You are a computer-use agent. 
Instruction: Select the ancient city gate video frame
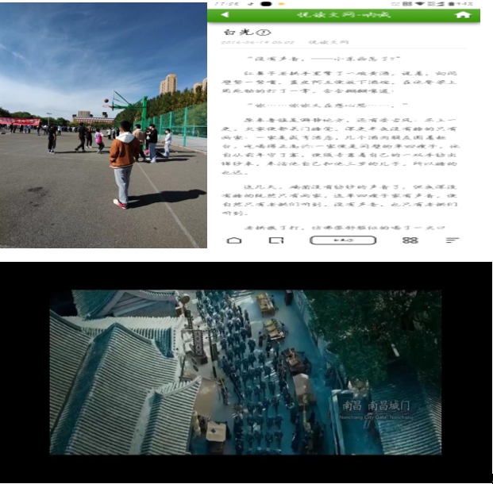pyautogui.click(x=245, y=371)
